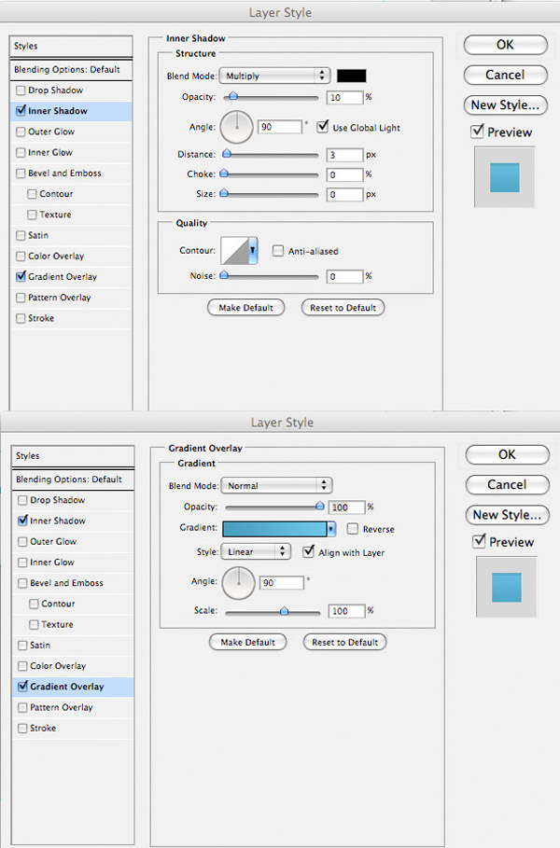Click Cancel in lower Layer Style dialog
Screen dimensions: 560x848
click(507, 484)
